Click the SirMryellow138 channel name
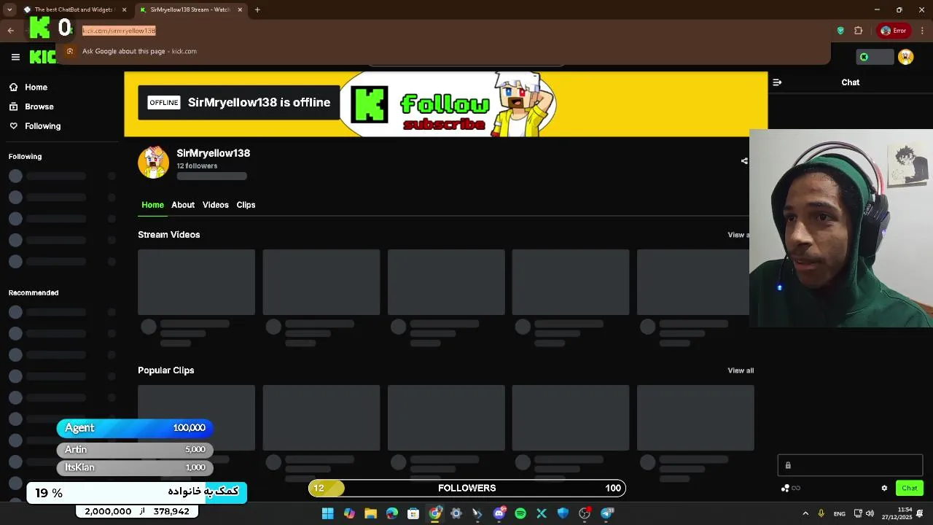The height and width of the screenshot is (525, 933). point(214,153)
